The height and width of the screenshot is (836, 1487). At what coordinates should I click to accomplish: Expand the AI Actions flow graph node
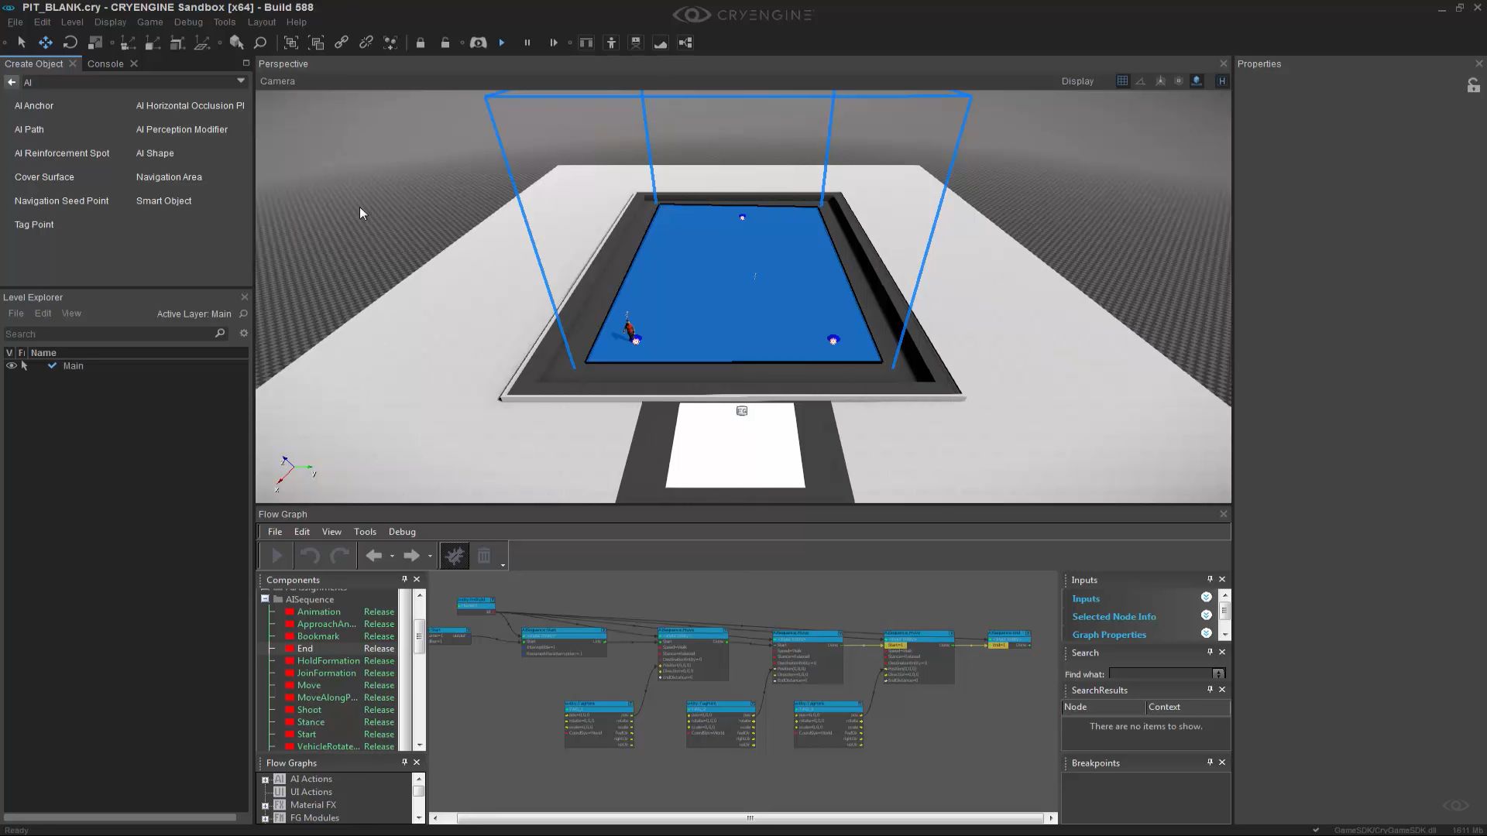(x=265, y=779)
